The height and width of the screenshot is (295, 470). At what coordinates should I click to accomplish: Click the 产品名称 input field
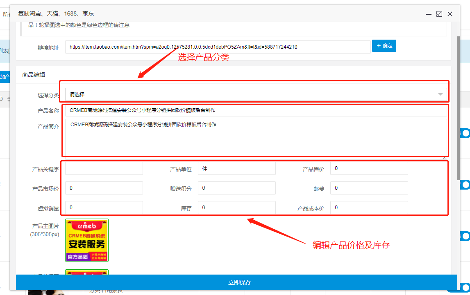point(256,110)
